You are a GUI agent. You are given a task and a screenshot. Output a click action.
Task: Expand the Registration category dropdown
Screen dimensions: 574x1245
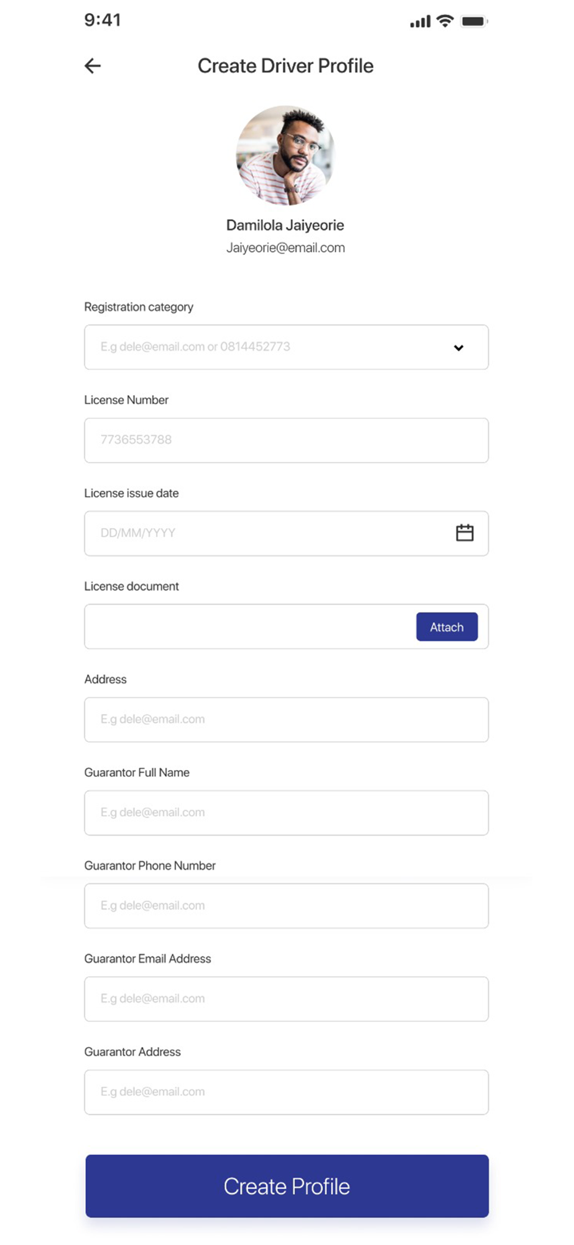[x=274, y=347]
